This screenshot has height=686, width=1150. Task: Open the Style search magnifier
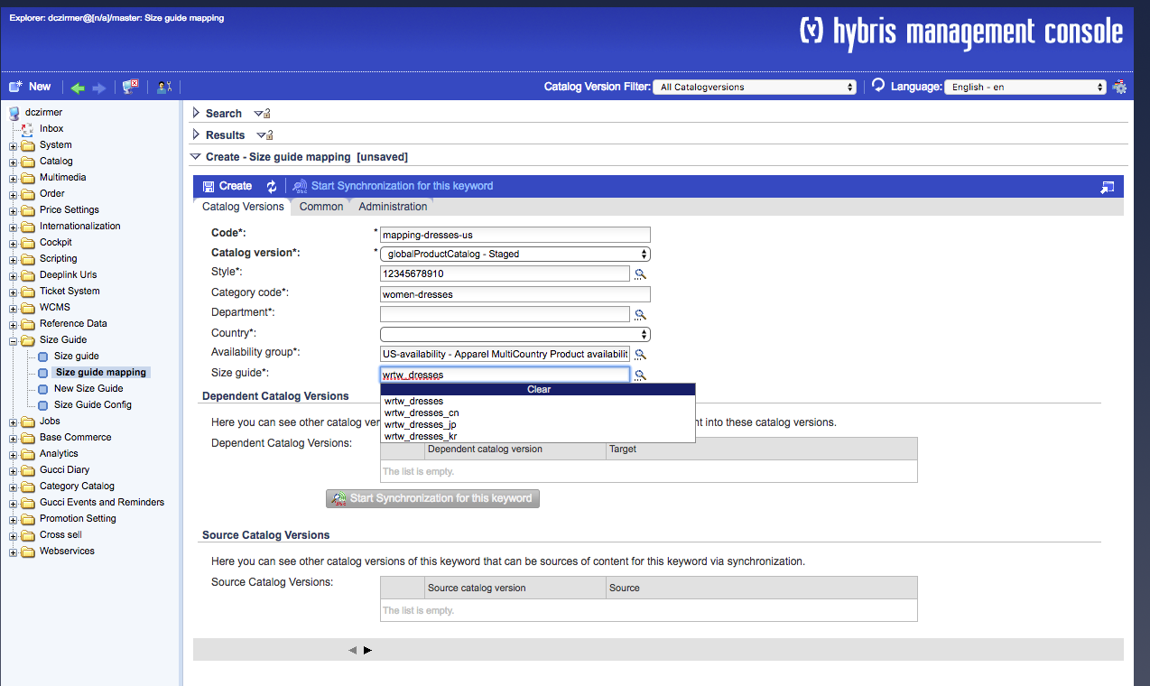click(640, 273)
